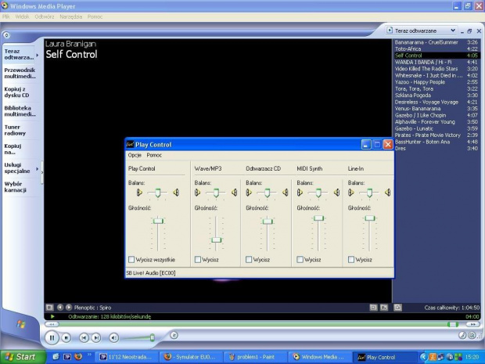Open the Pomoc menu in Play Control

click(x=154, y=155)
